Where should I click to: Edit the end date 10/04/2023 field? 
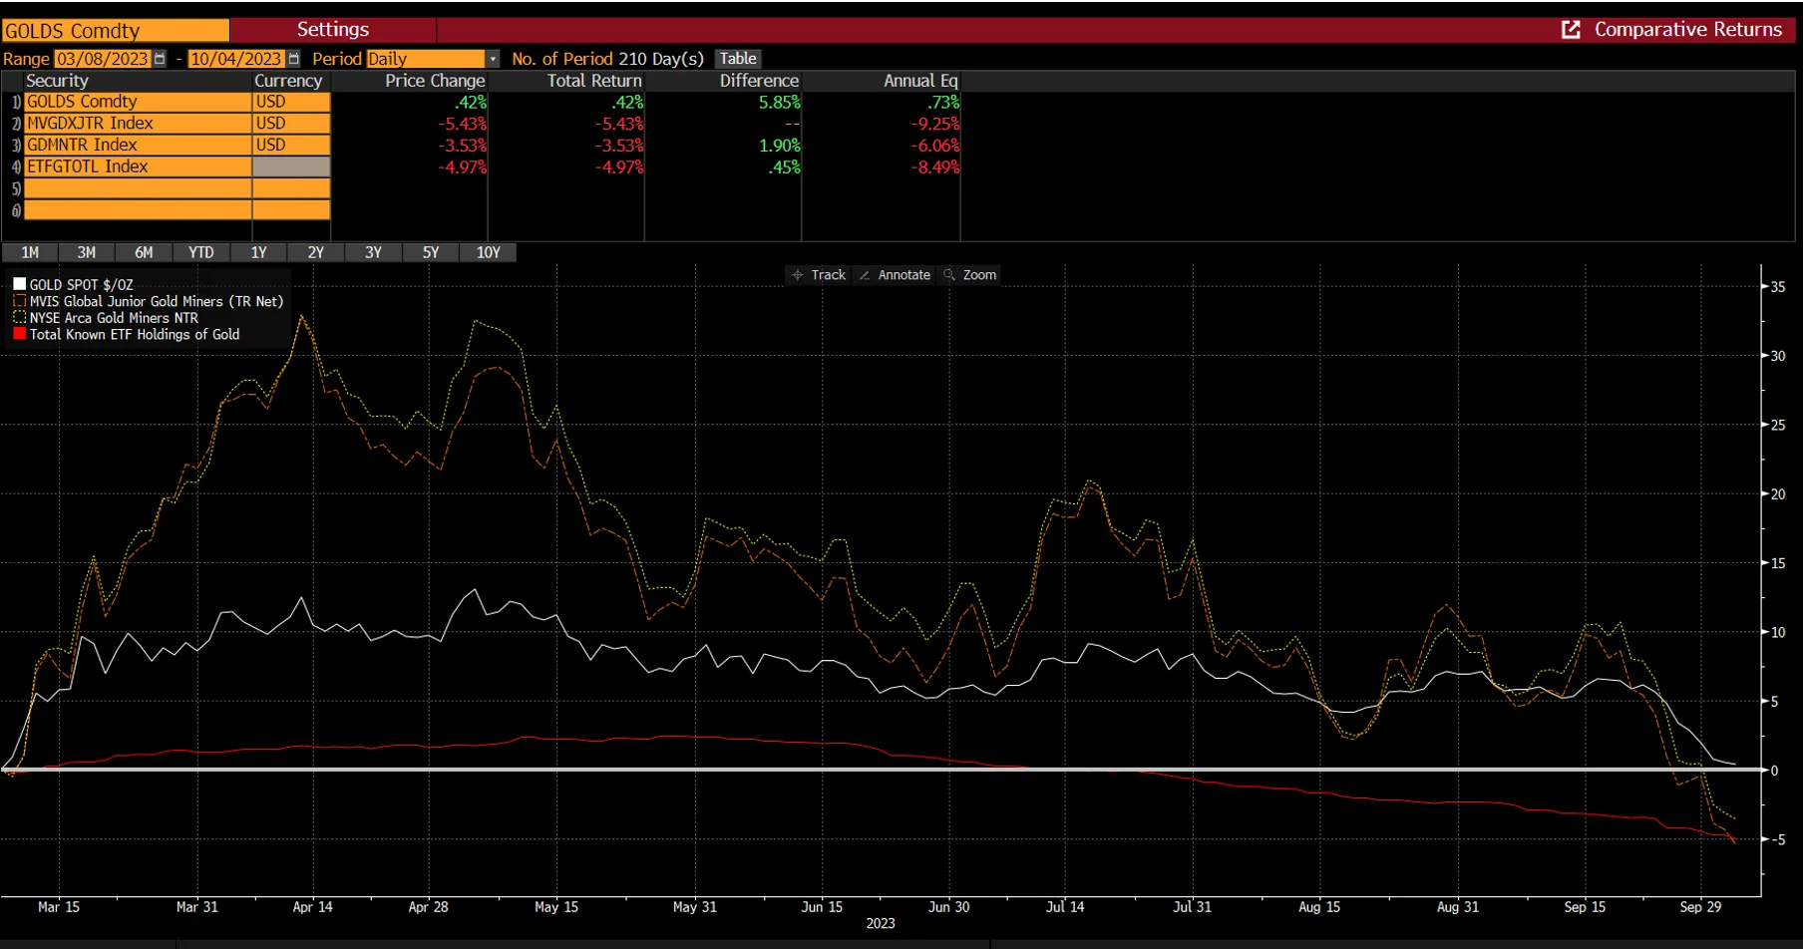pos(235,59)
